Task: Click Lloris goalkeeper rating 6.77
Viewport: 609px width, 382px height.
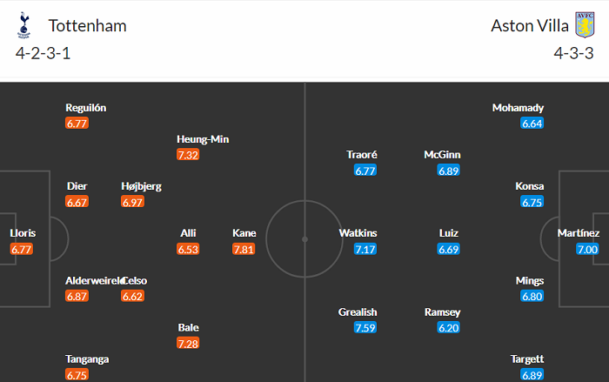Action: click(23, 249)
